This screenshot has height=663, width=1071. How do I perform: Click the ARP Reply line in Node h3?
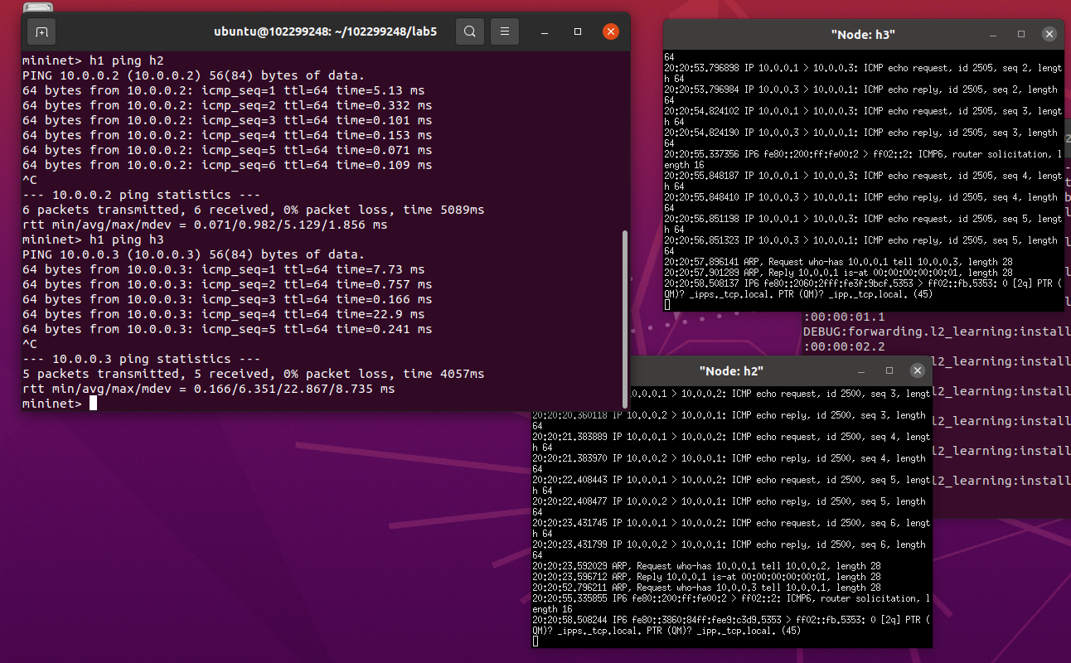tap(838, 273)
